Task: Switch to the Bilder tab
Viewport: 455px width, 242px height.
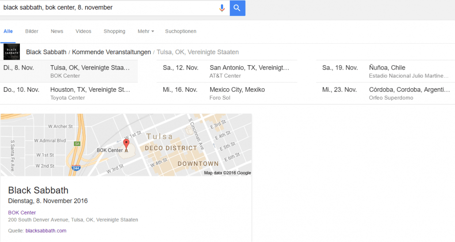Action: tap(32, 31)
